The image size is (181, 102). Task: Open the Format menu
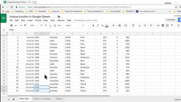pyautogui.click(x=38, y=20)
